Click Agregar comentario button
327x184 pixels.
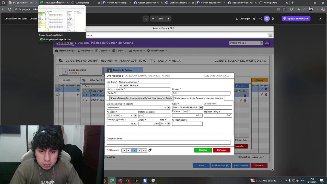click(x=296, y=19)
